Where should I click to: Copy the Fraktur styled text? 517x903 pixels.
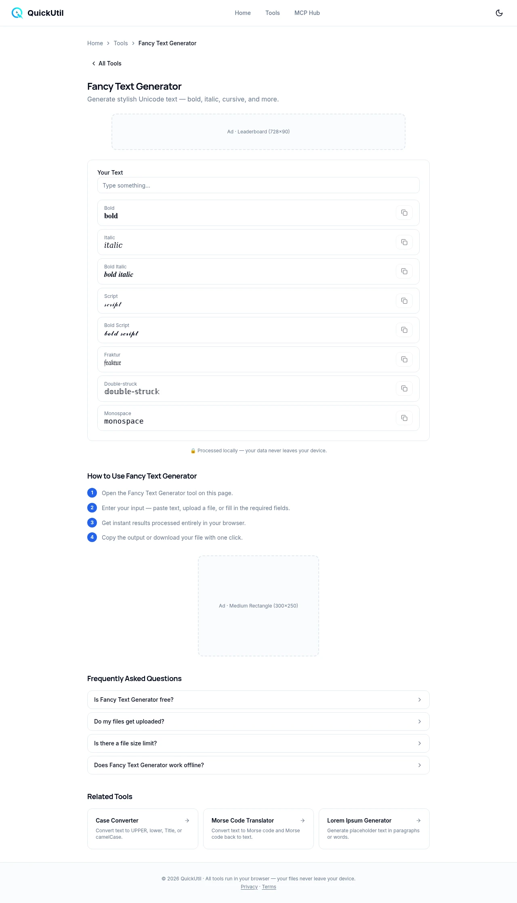[404, 359]
